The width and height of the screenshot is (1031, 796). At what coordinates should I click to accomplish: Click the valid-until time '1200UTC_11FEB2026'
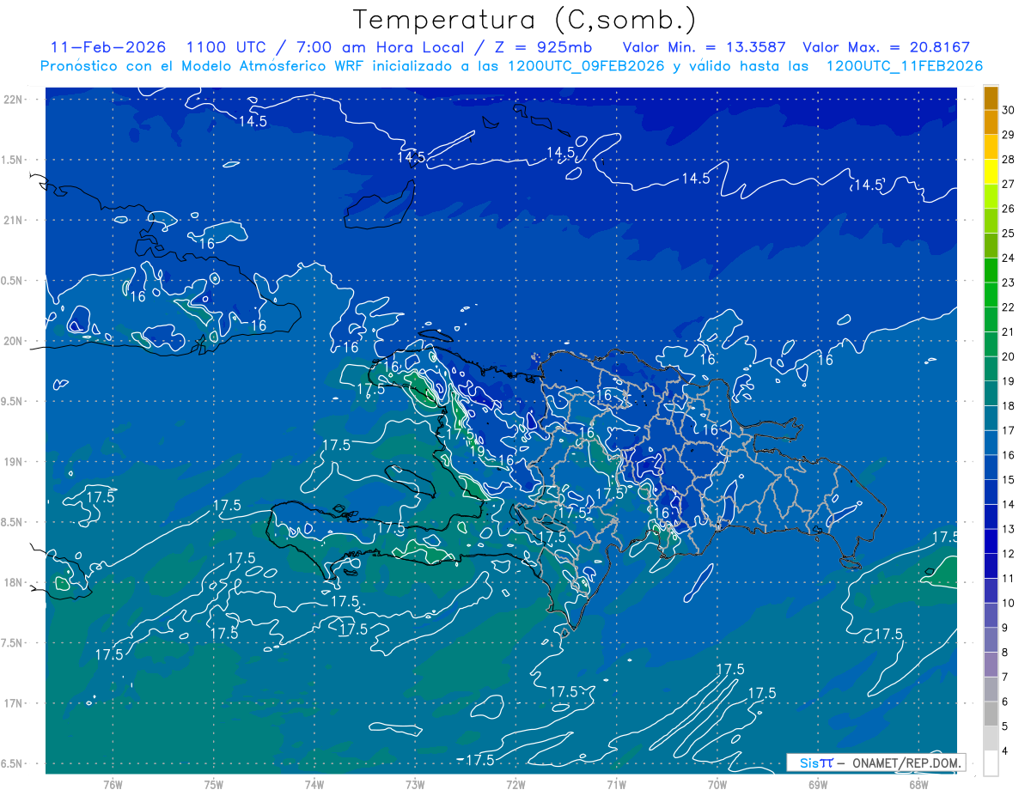[905, 66]
